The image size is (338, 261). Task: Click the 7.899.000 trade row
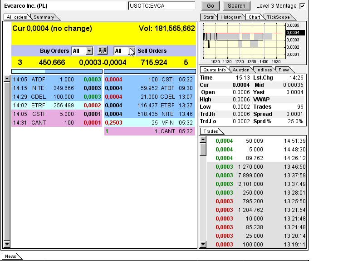[x=256, y=176]
